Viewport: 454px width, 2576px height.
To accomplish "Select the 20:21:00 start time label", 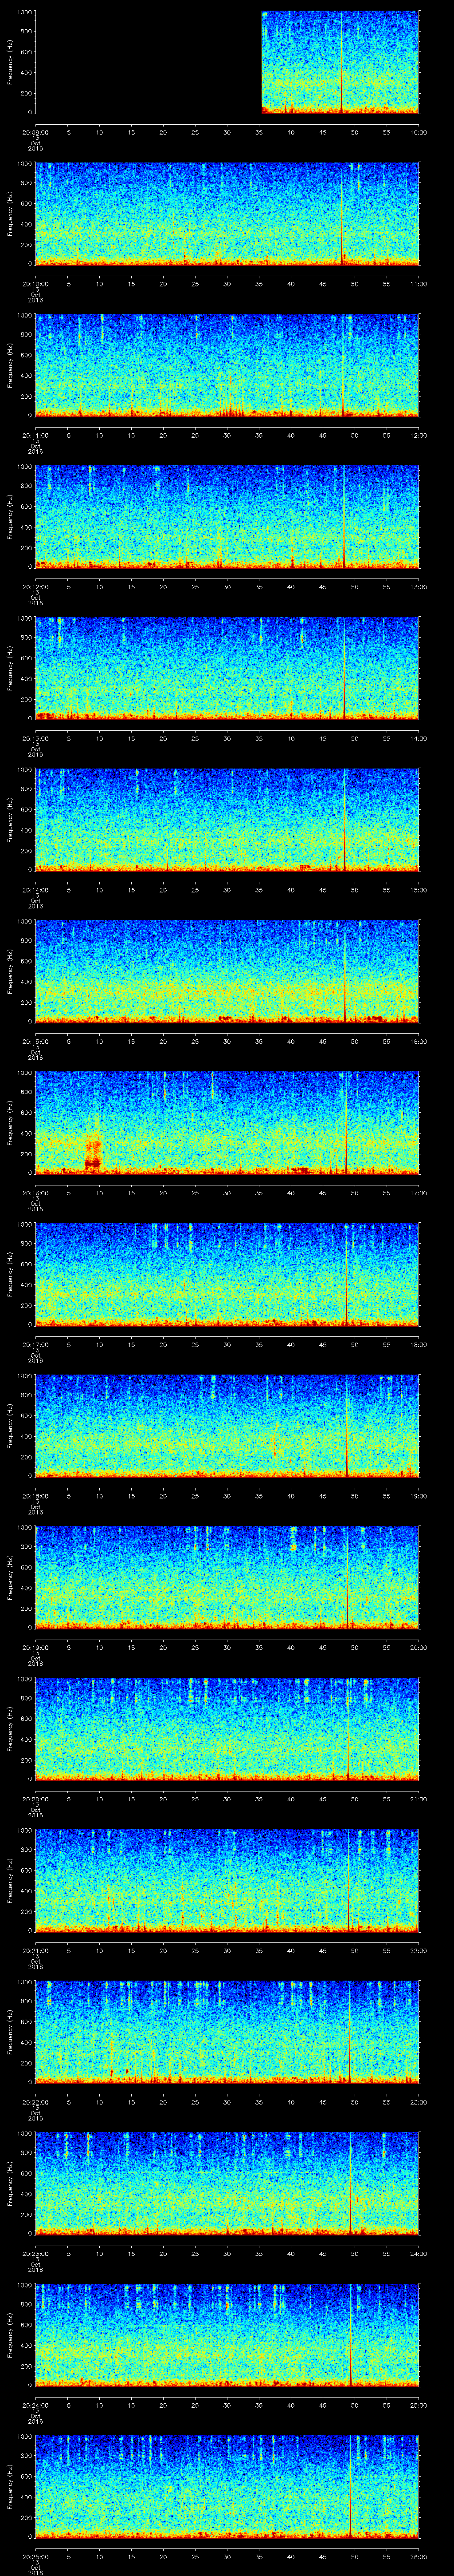I will click(36, 1950).
